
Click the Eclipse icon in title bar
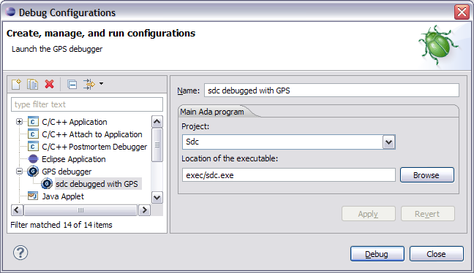pos(10,12)
